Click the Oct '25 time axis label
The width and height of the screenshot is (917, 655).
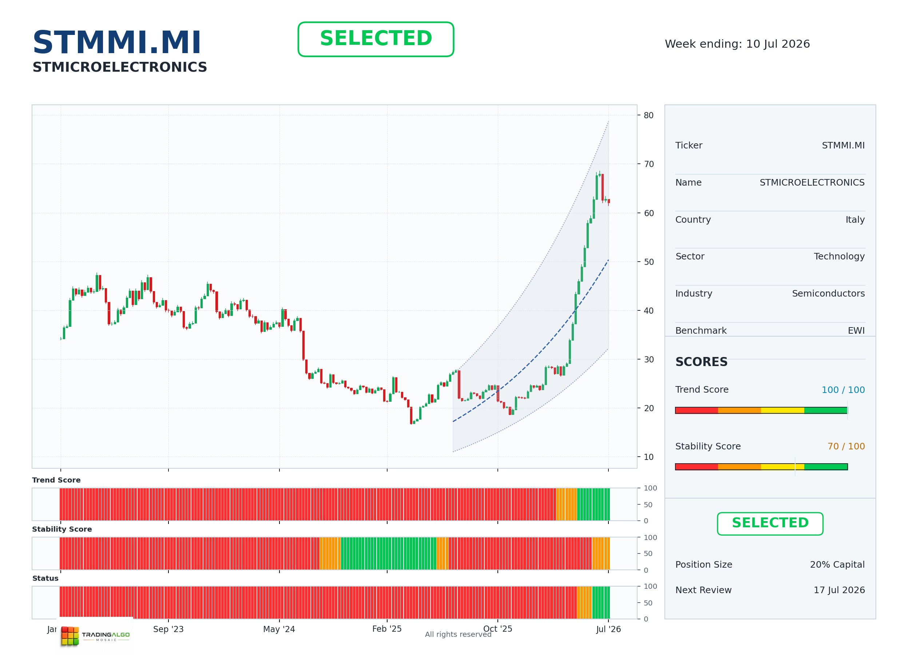click(497, 629)
